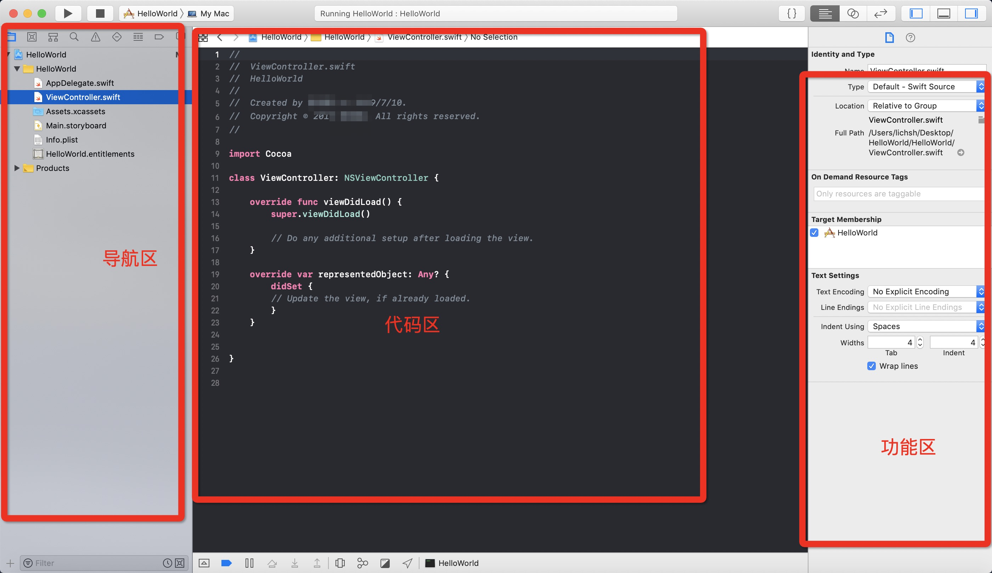Expand the Products folder
This screenshot has width=992, height=573.
[17, 168]
